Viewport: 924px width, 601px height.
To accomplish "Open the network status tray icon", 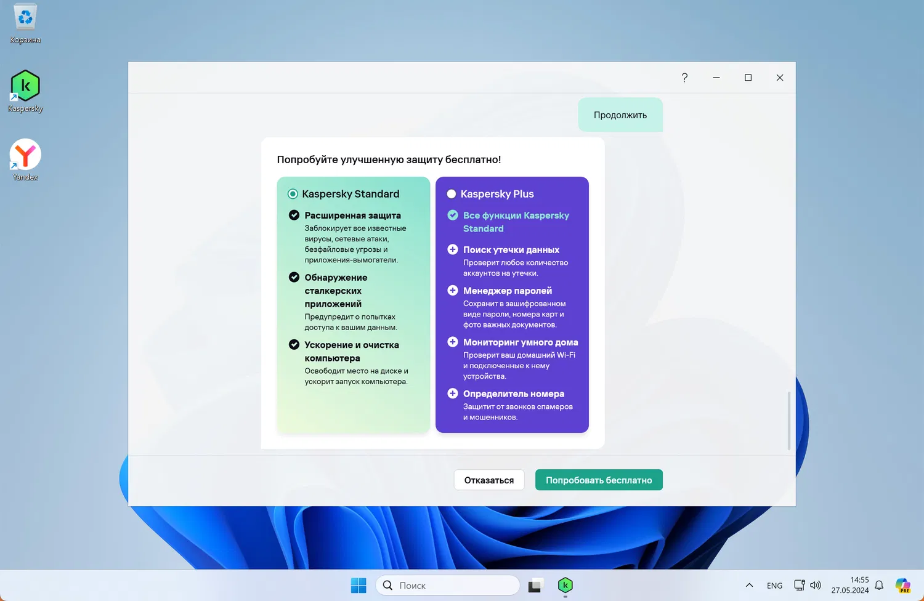I will tap(800, 585).
